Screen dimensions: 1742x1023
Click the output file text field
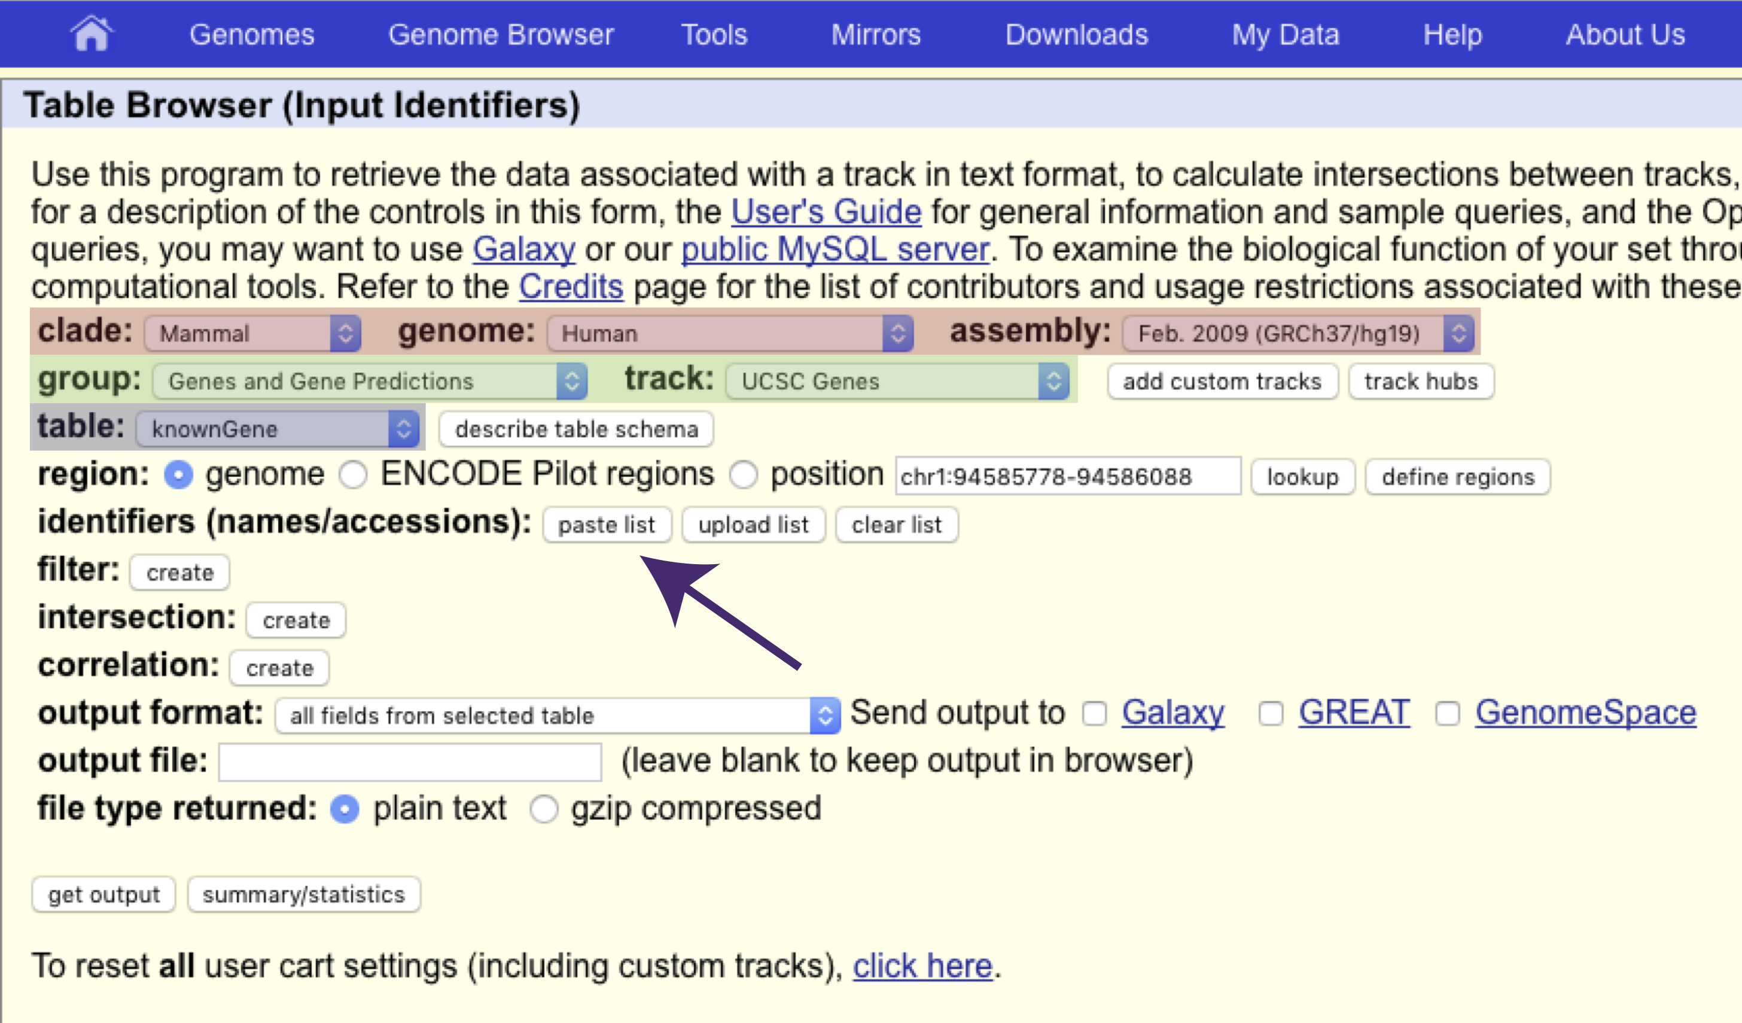tap(410, 762)
